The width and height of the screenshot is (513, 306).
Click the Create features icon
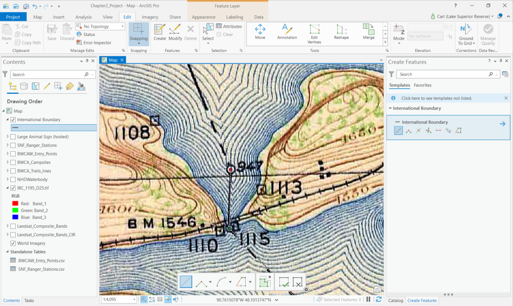pos(160,32)
